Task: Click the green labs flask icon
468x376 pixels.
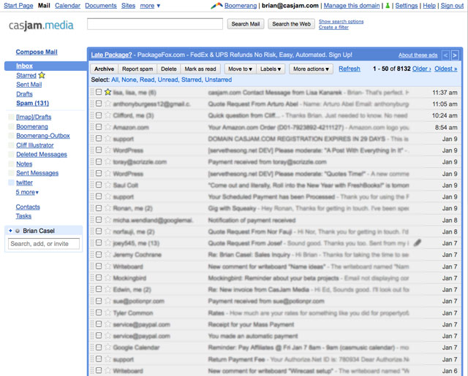Action: (388, 6)
